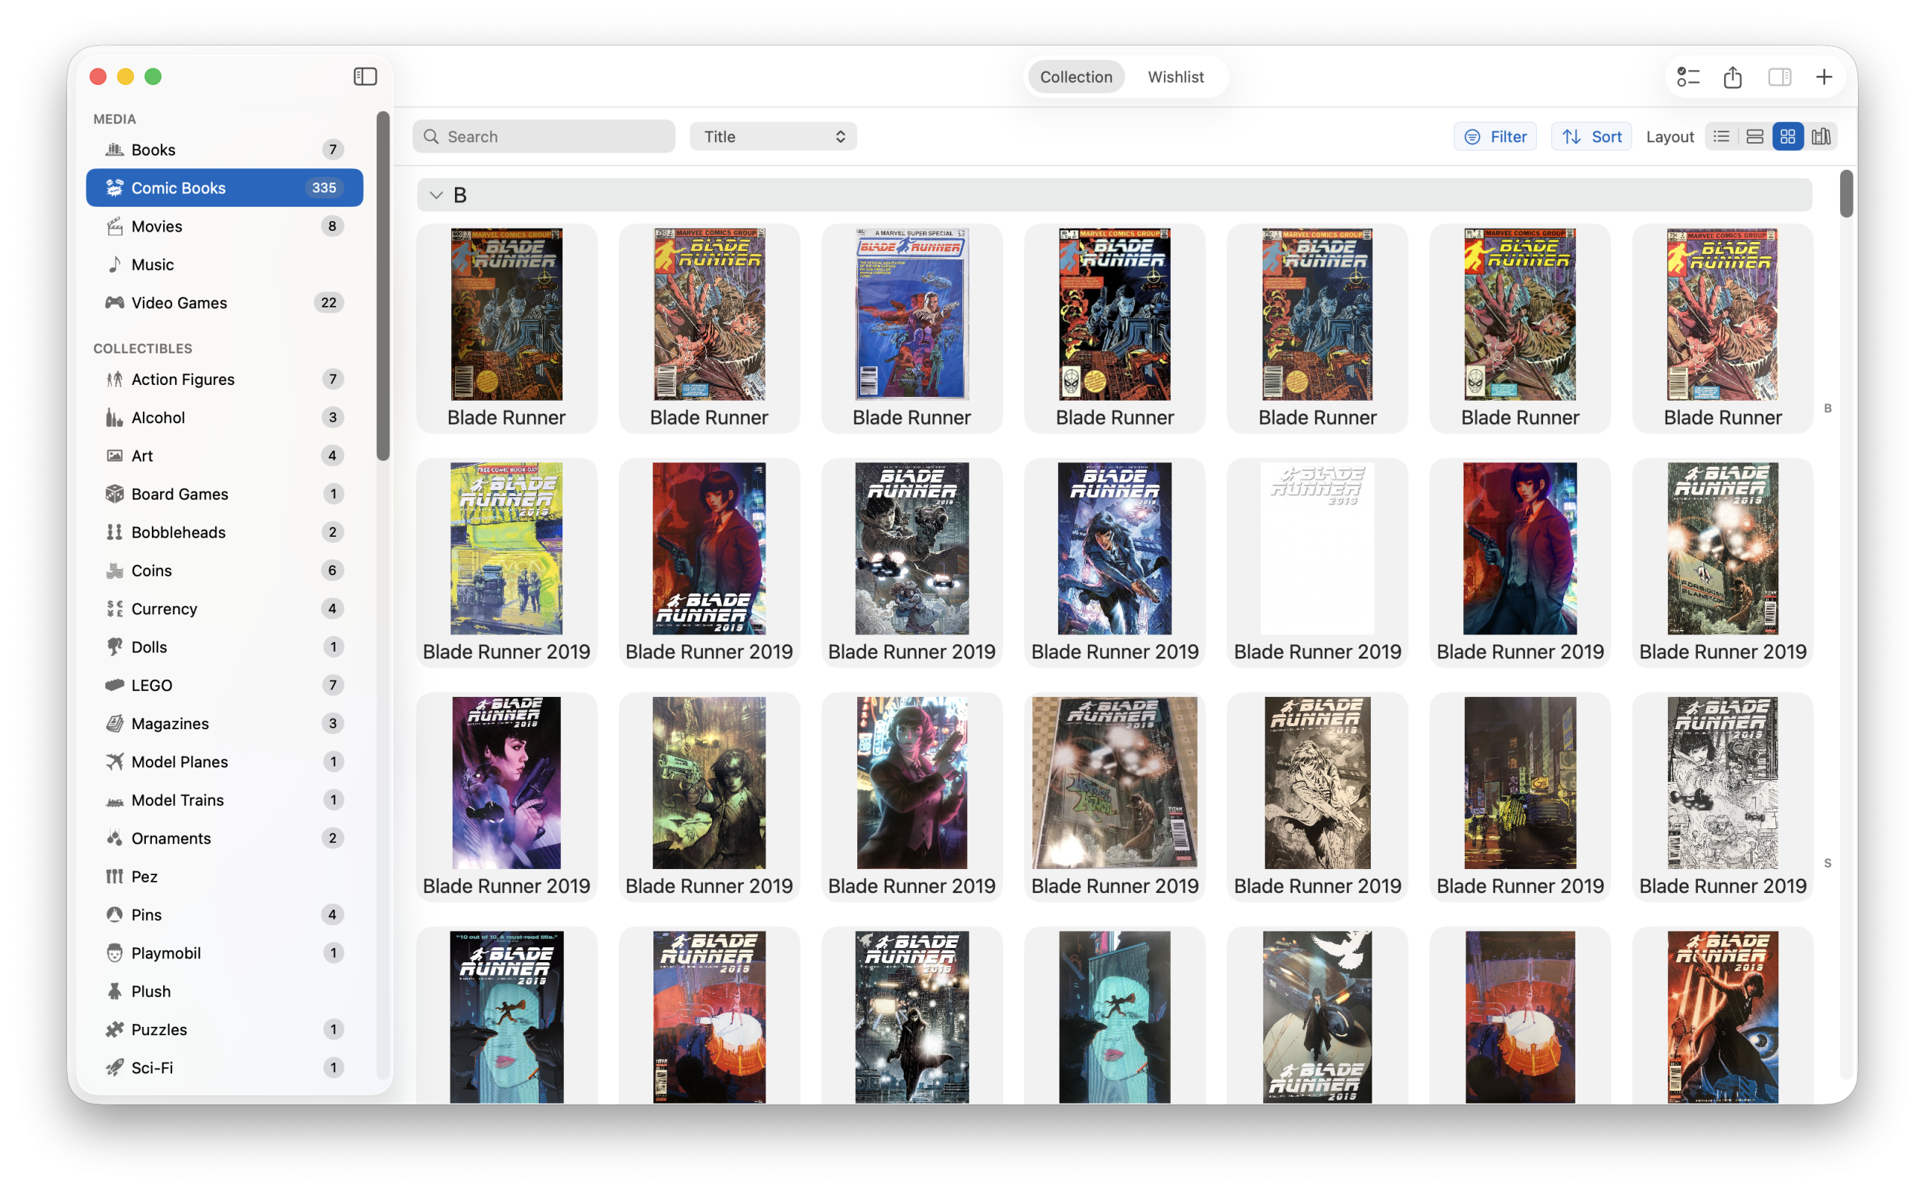The width and height of the screenshot is (1925, 1193).
Task: Open the first Blade Runner comic cover
Action: click(507, 314)
